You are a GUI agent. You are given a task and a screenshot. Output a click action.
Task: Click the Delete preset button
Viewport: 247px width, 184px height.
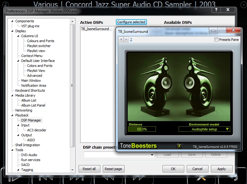(x=216, y=155)
